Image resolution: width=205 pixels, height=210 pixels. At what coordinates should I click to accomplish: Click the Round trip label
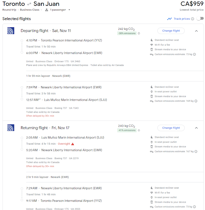(9, 10)
